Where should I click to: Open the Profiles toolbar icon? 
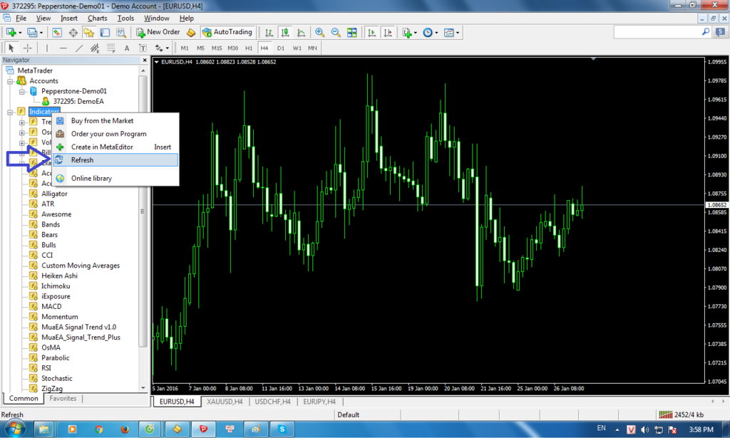pyautogui.click(x=31, y=33)
